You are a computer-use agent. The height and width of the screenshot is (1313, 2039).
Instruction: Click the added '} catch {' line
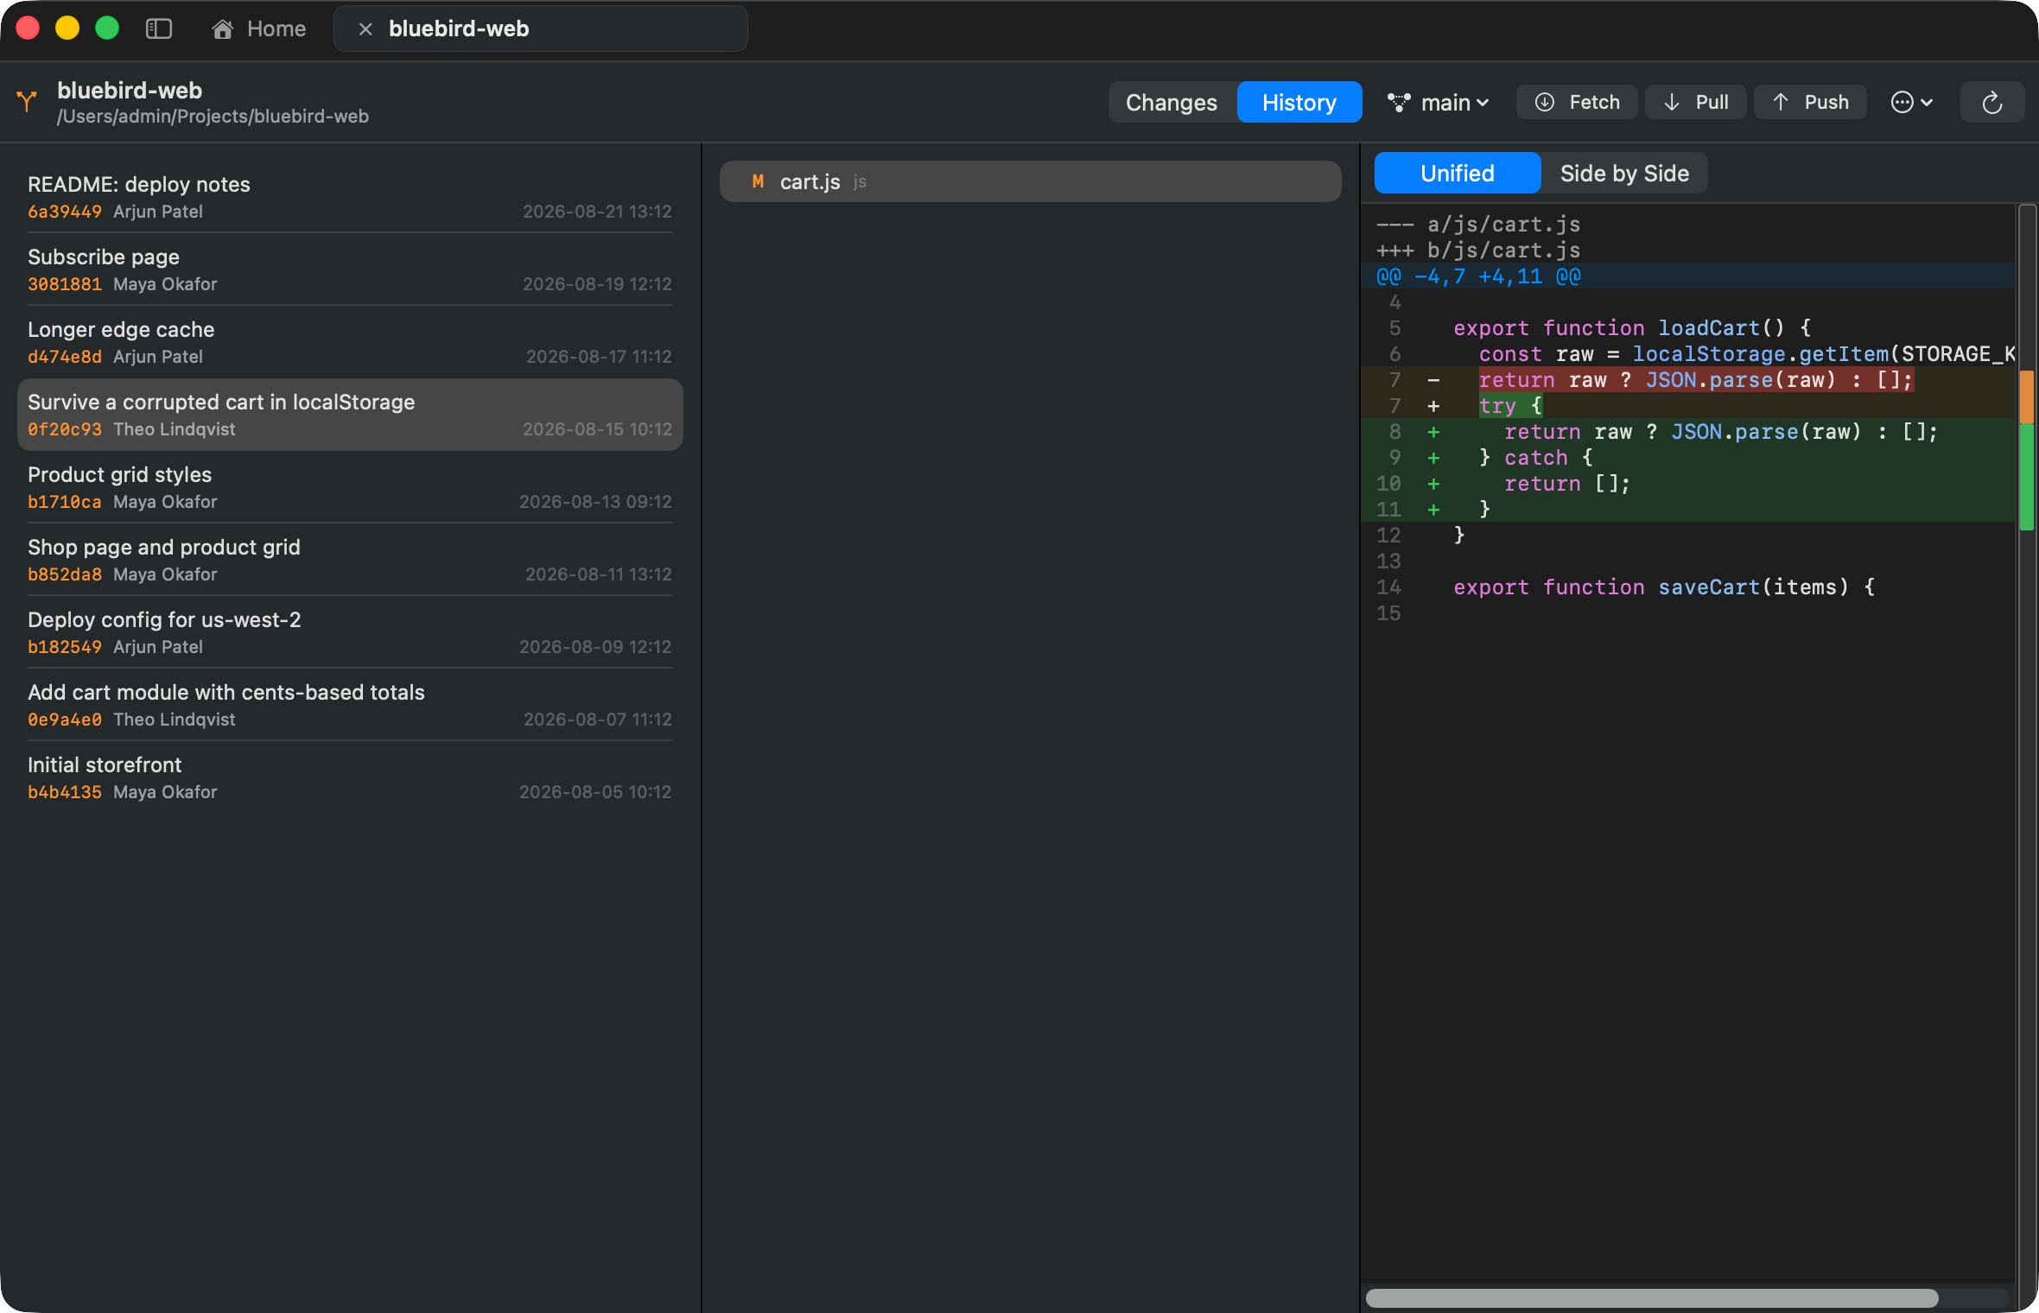point(1688,457)
